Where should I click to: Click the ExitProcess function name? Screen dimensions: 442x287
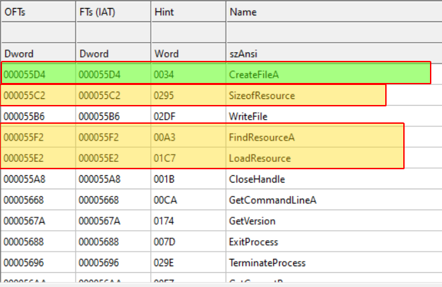tap(253, 242)
